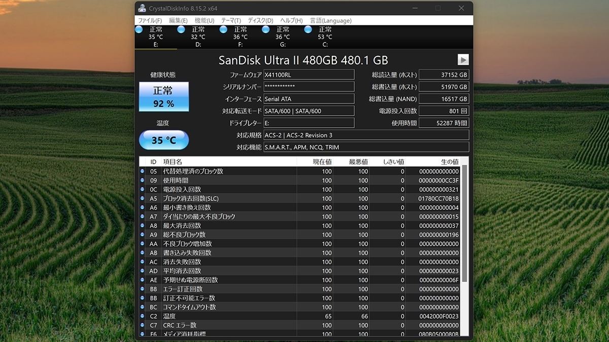Click the transfer mode field SATA/600 | SATA/600

point(309,111)
